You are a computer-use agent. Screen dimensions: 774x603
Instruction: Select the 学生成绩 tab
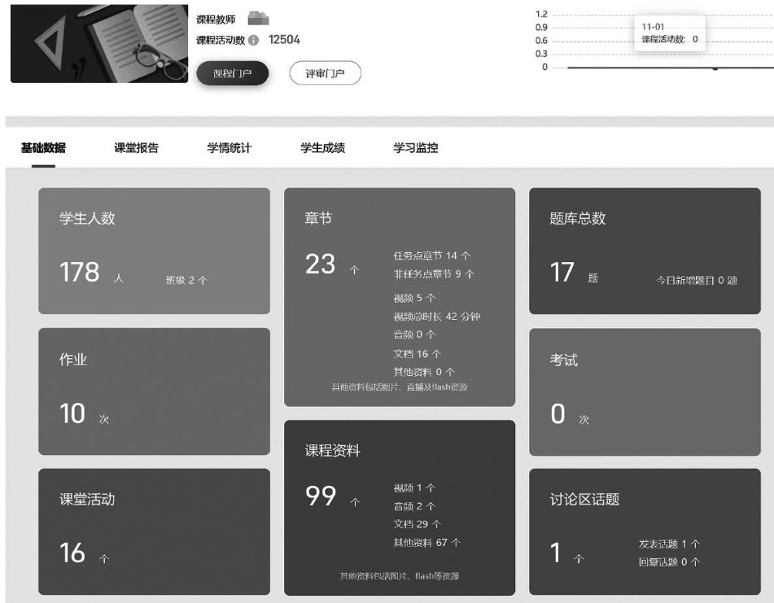tap(322, 148)
